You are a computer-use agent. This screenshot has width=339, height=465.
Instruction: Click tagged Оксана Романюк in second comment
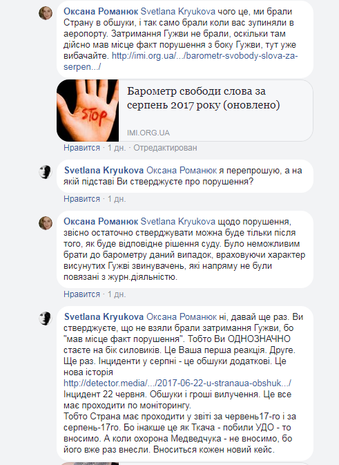(182, 170)
